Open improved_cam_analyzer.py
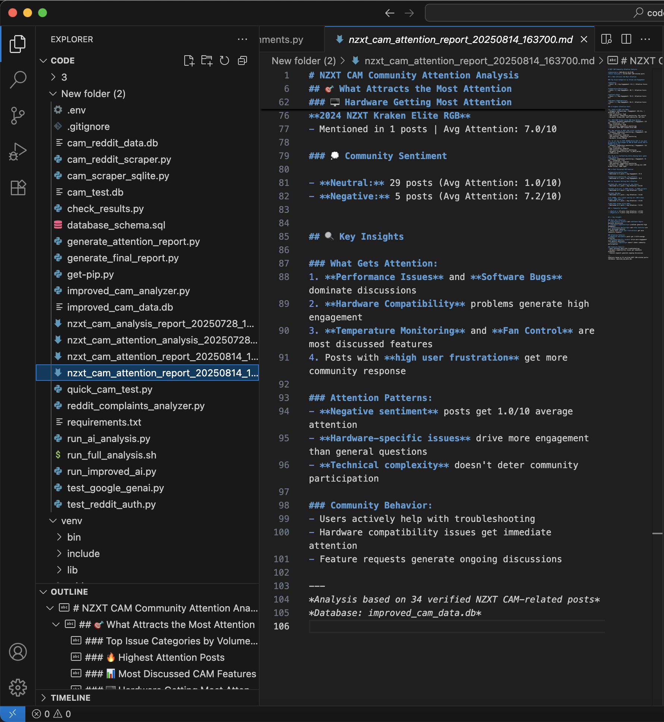This screenshot has width=664, height=722. click(x=147, y=291)
